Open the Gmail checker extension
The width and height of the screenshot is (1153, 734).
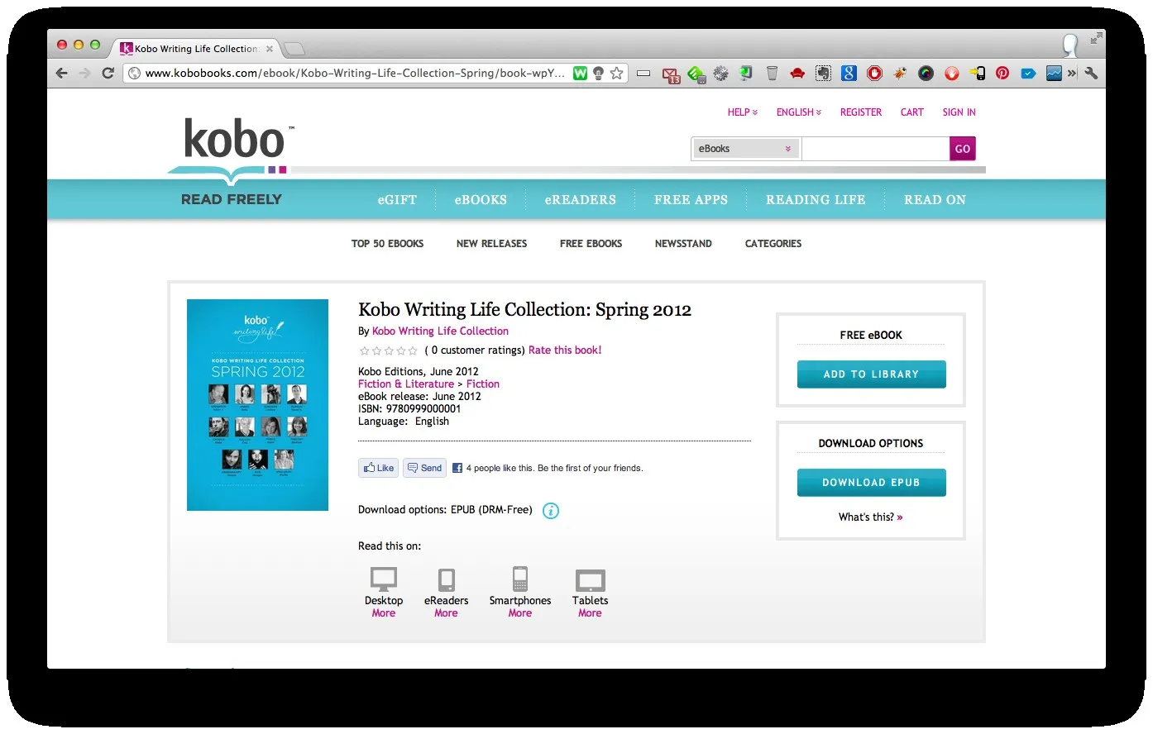click(671, 75)
